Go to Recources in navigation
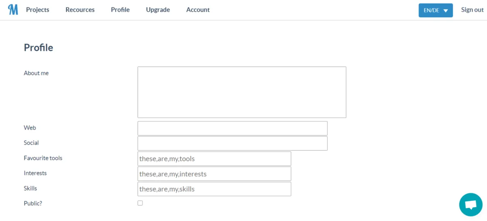 click(80, 10)
